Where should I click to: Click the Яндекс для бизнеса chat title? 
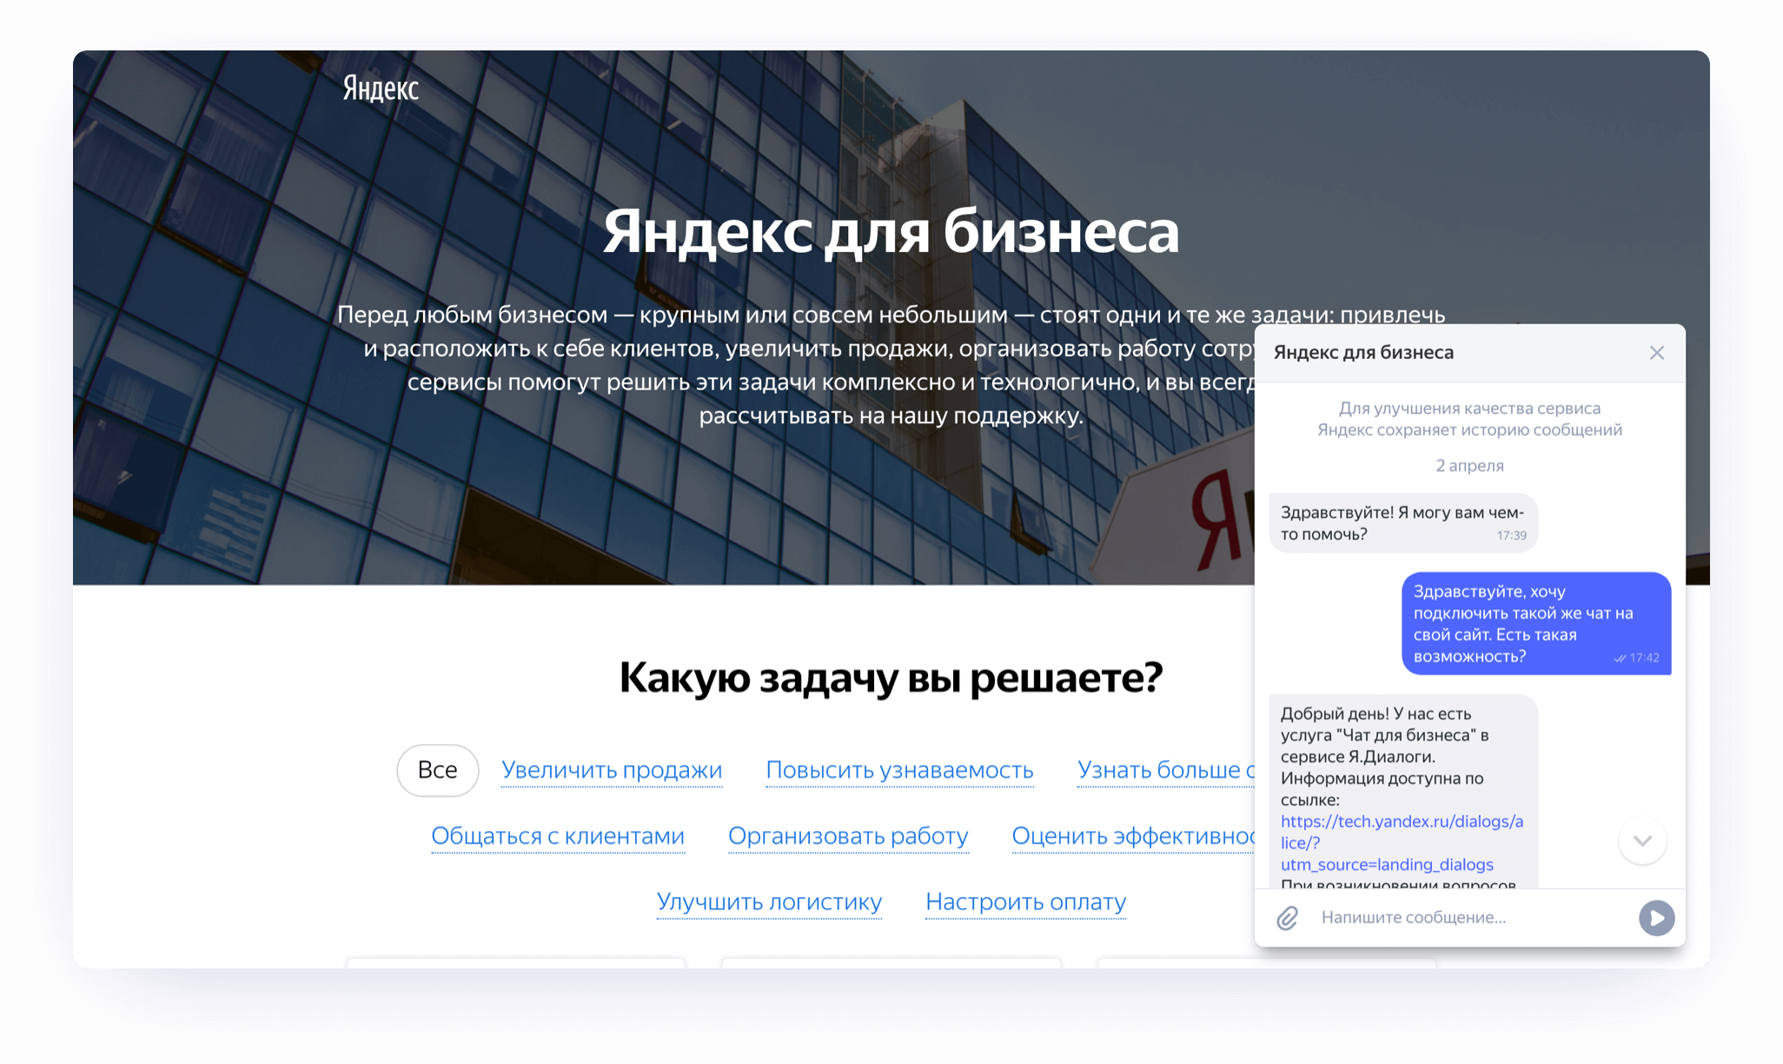pos(1363,352)
